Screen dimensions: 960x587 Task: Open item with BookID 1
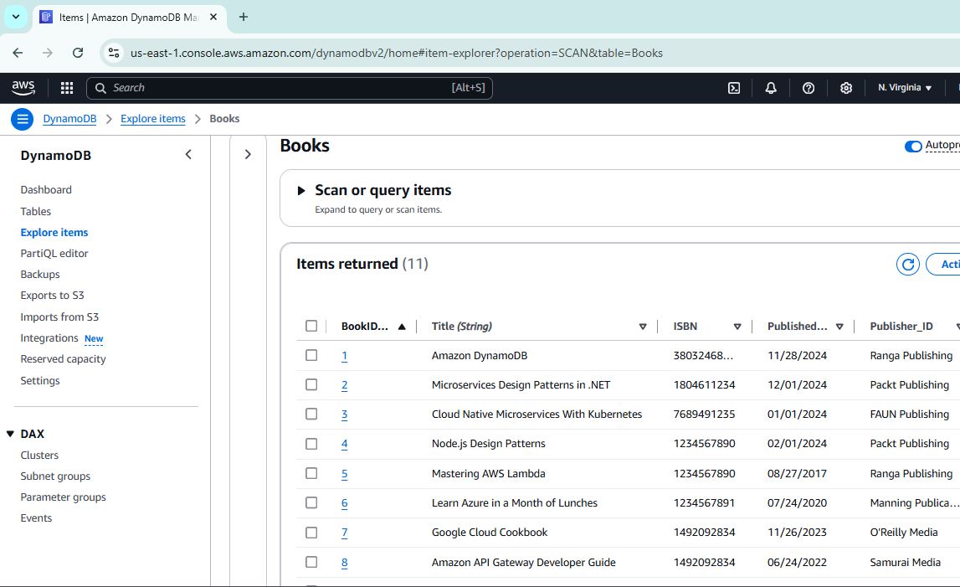344,356
